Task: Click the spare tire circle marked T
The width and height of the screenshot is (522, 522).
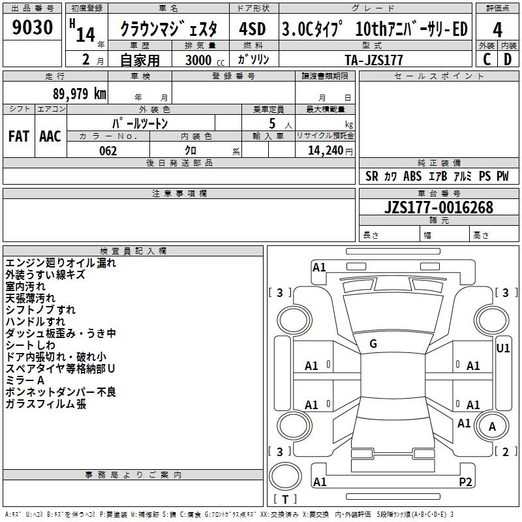Action: [285, 476]
